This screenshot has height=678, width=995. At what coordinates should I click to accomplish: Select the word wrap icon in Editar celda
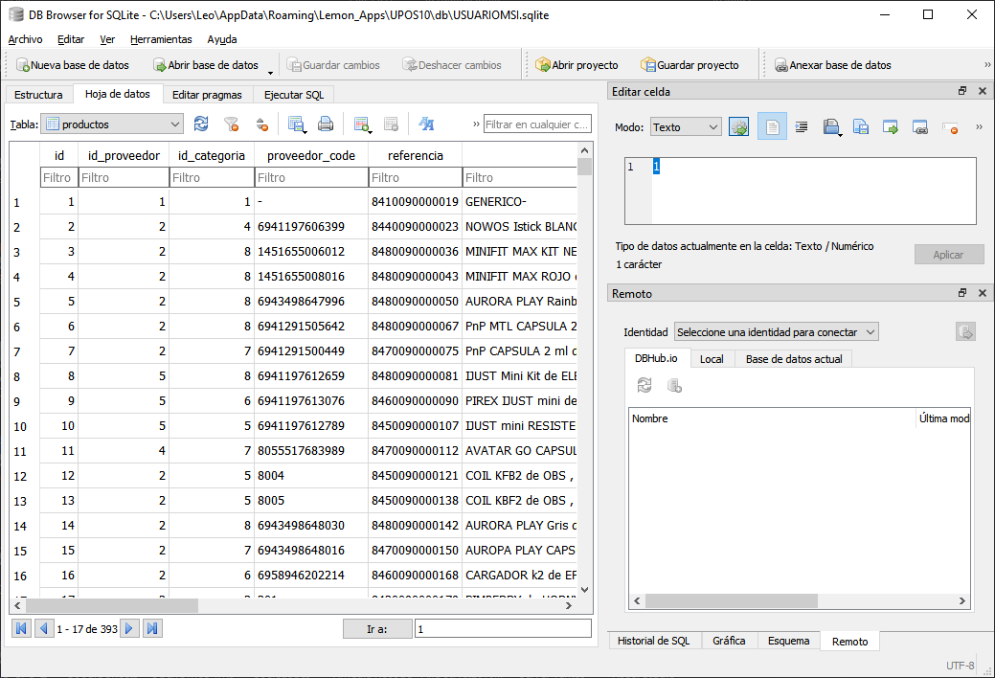(x=801, y=125)
